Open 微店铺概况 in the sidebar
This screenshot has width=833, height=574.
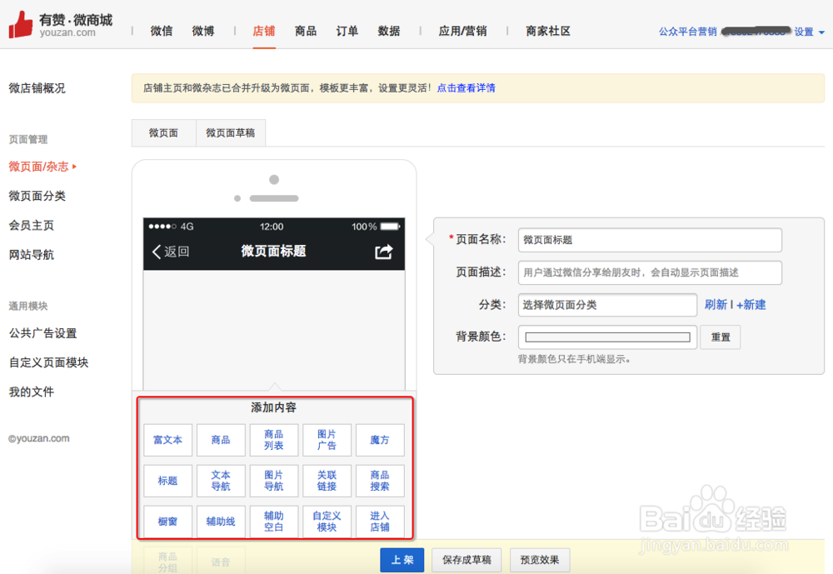[37, 88]
